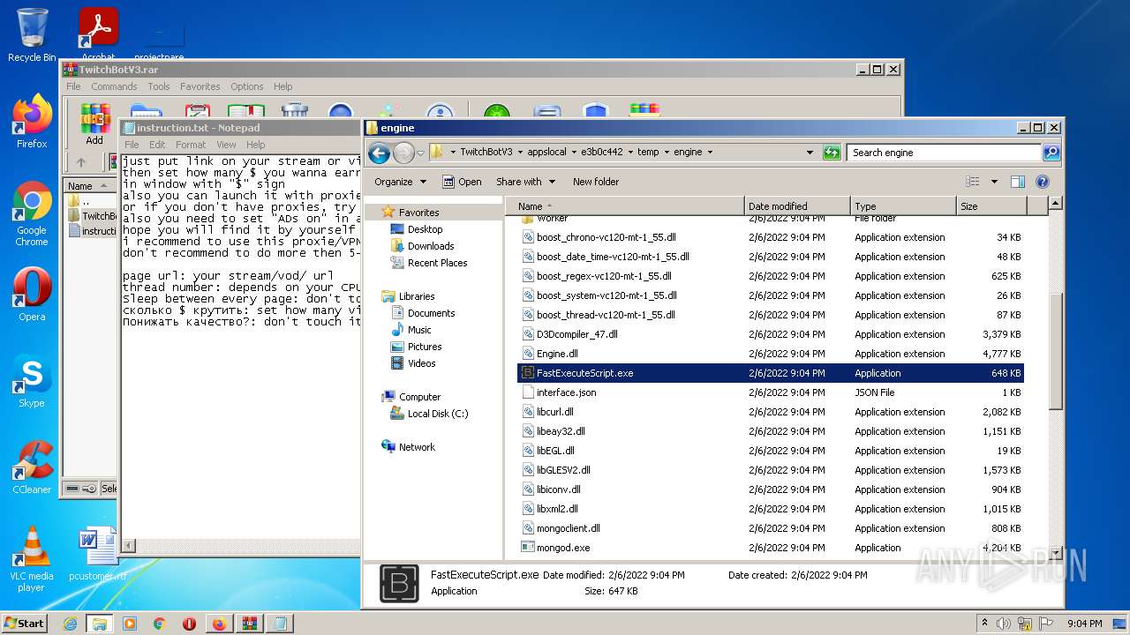Image resolution: width=1130 pixels, height=635 pixels.
Task: Click the Opera icon in the taskbar
Action: point(189,624)
